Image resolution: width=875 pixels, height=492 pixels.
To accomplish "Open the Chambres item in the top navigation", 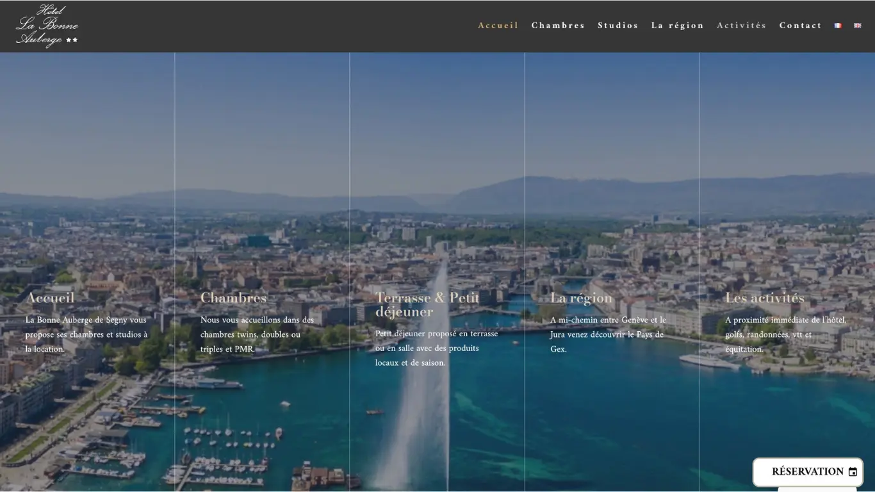I will pos(558,26).
